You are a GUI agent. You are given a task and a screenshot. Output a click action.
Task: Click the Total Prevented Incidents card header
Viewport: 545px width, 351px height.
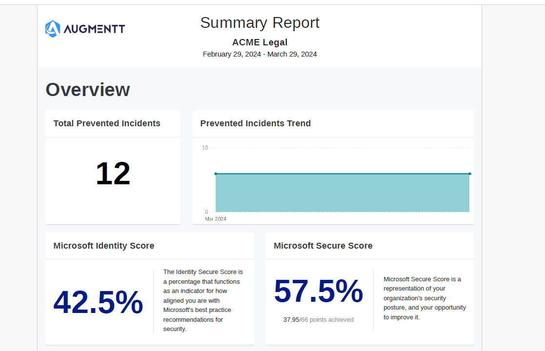(107, 123)
